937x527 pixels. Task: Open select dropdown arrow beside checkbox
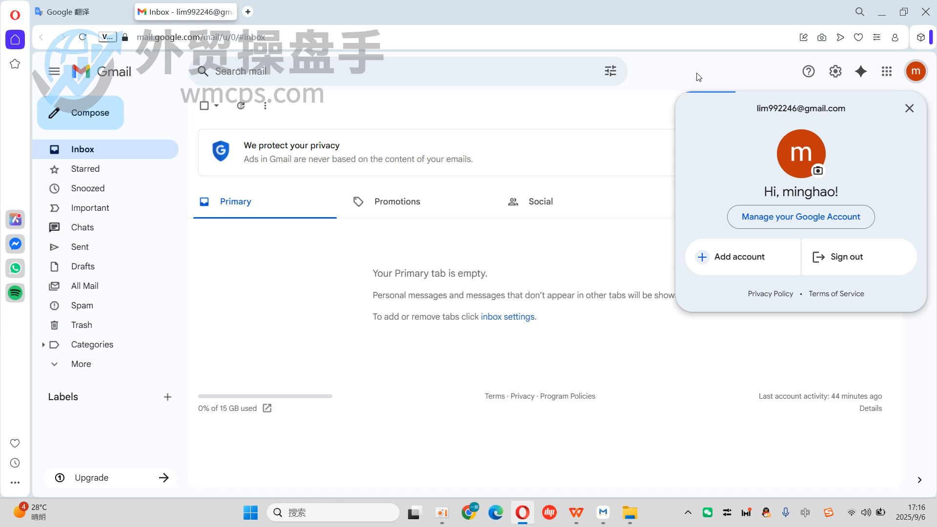(216, 105)
